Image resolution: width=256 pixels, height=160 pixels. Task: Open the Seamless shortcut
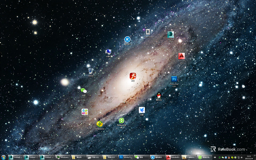tap(148, 32)
